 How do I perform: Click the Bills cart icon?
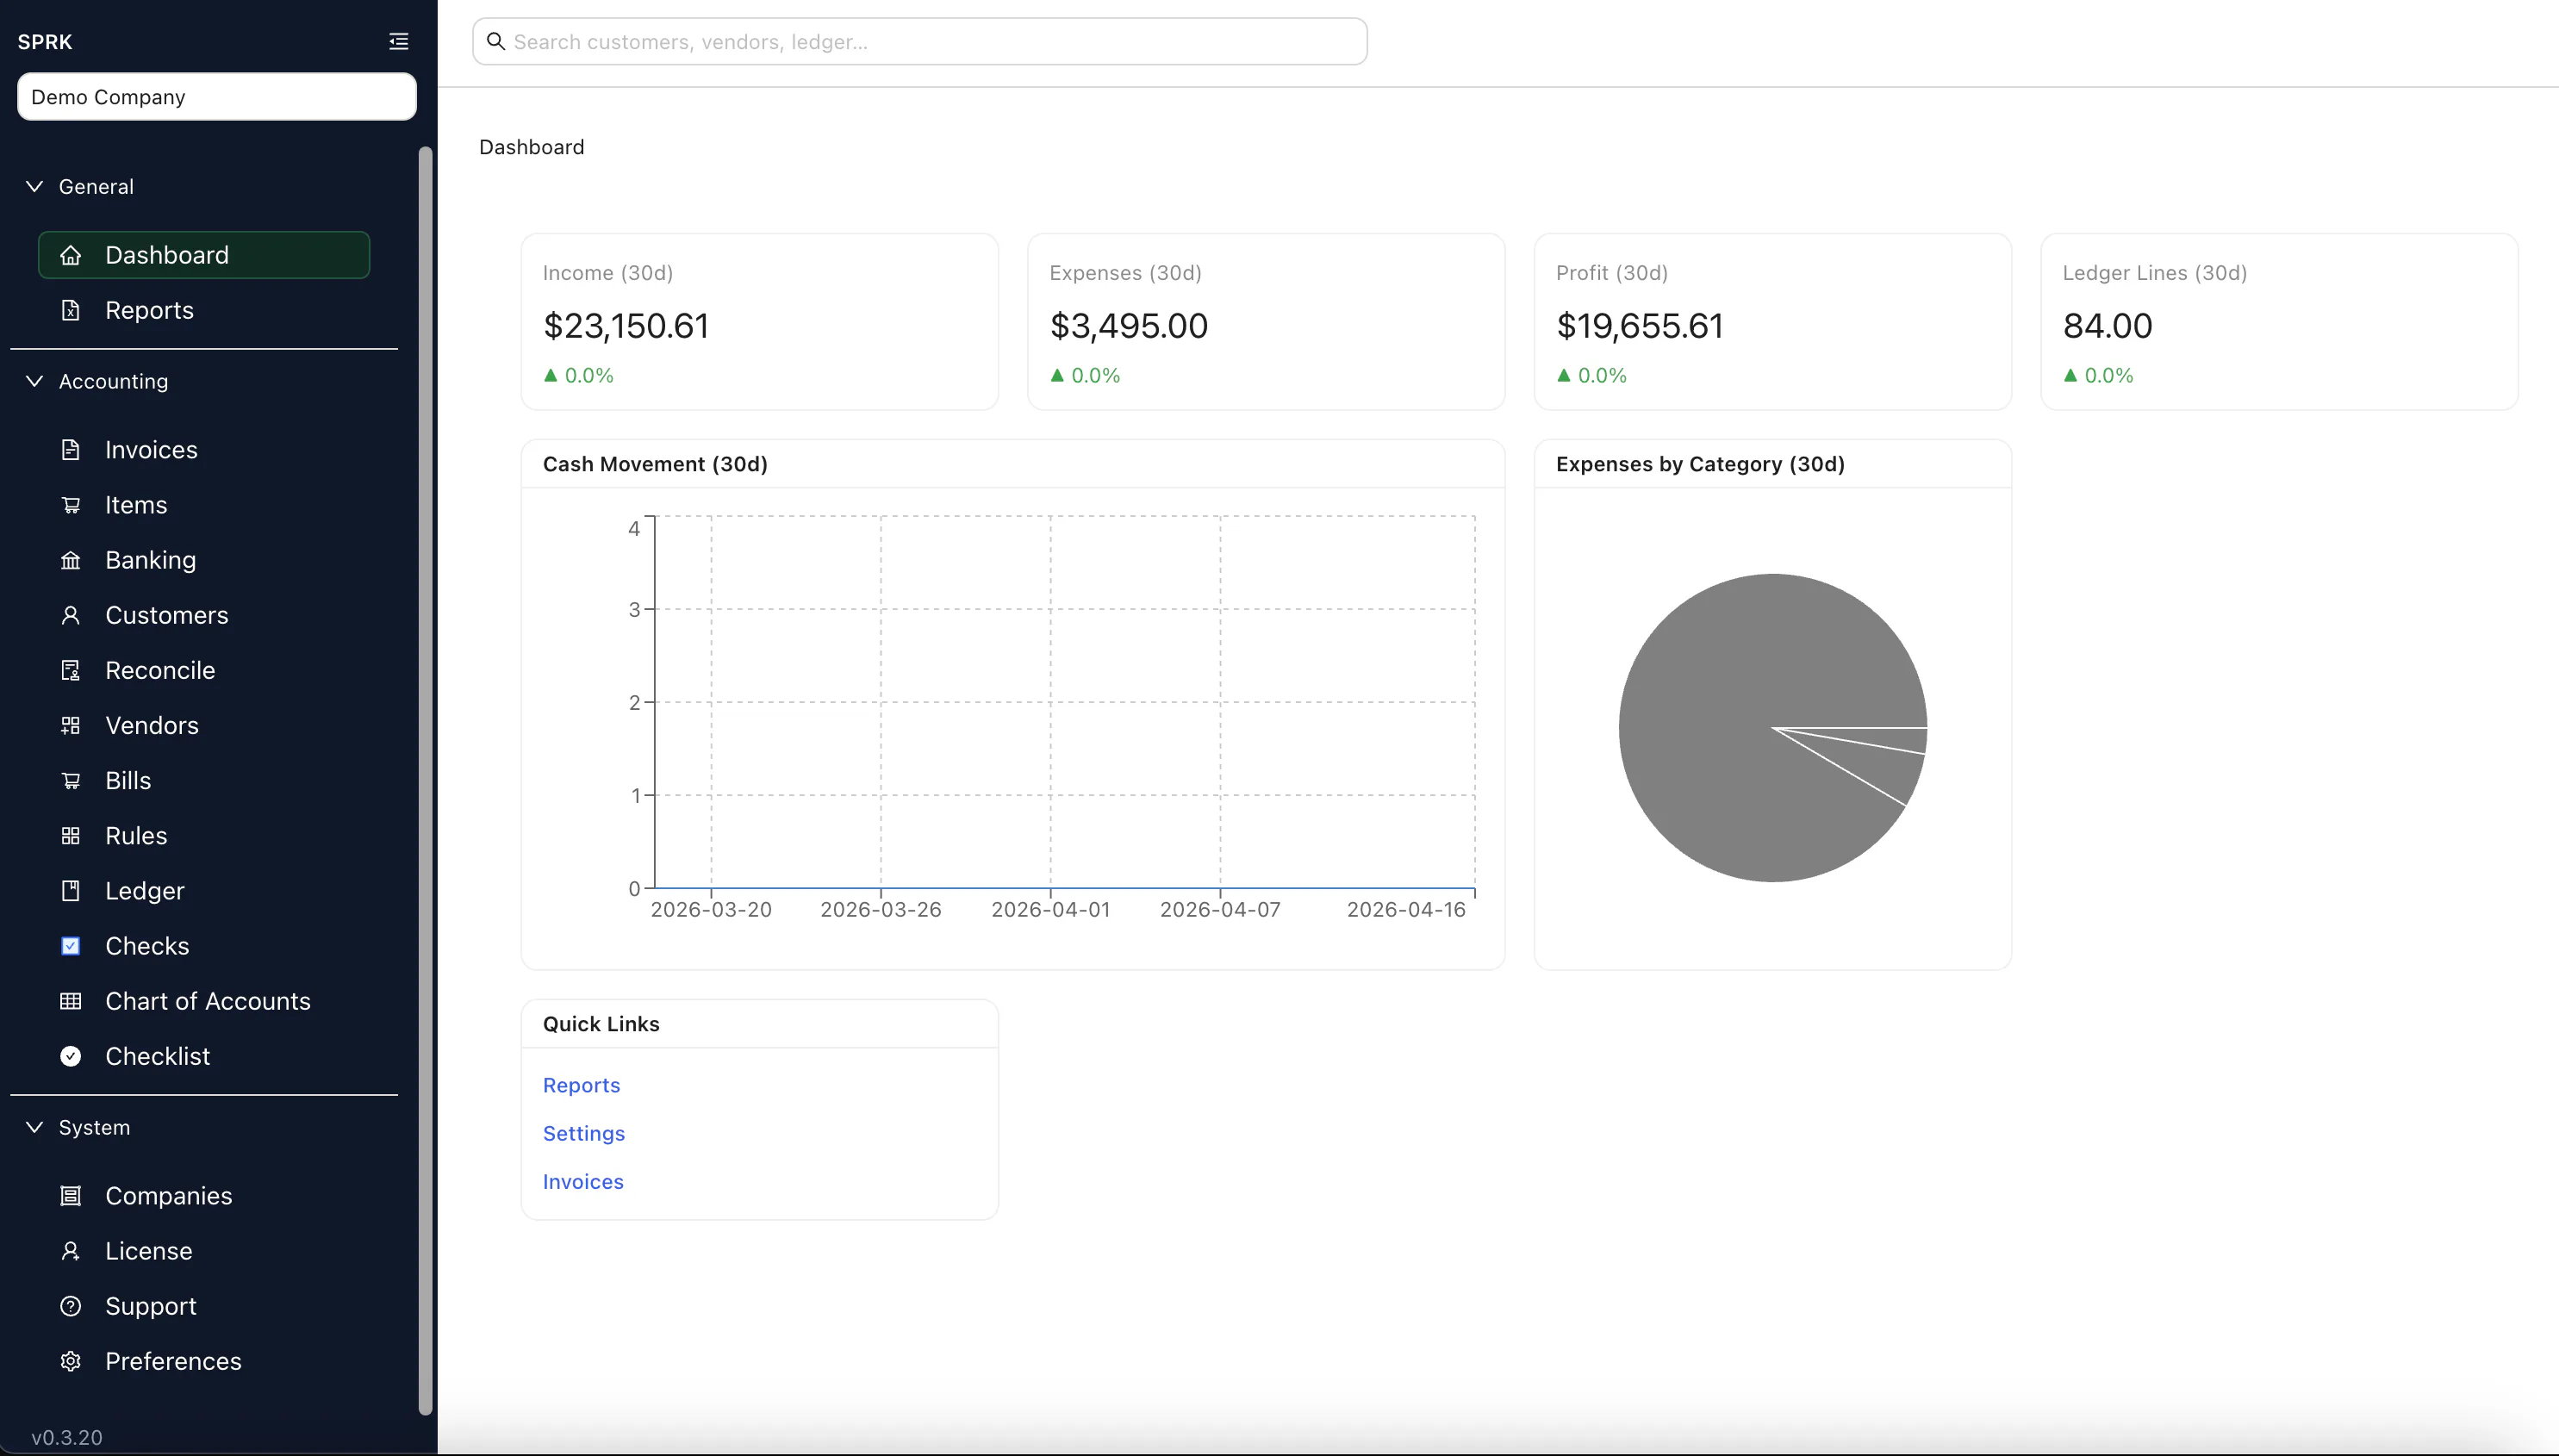70,780
